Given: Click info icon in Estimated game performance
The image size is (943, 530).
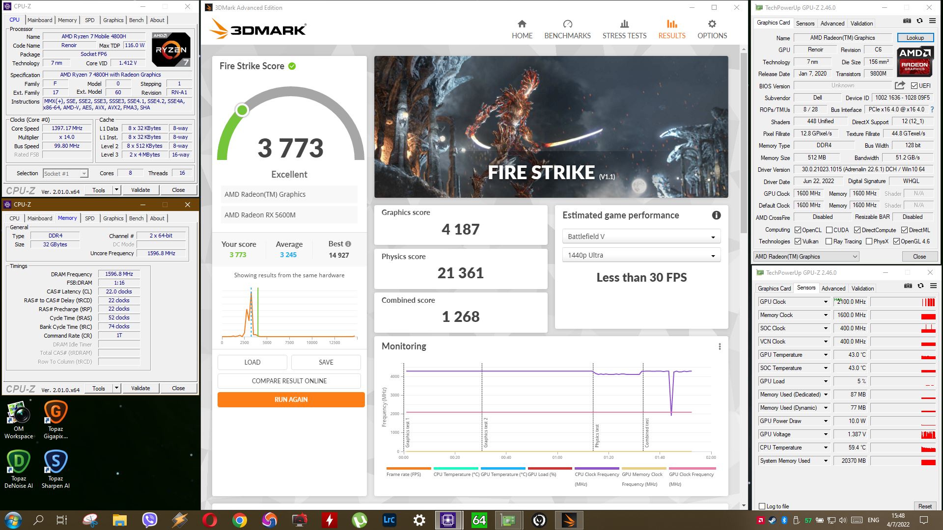Looking at the screenshot, I should 717,215.
